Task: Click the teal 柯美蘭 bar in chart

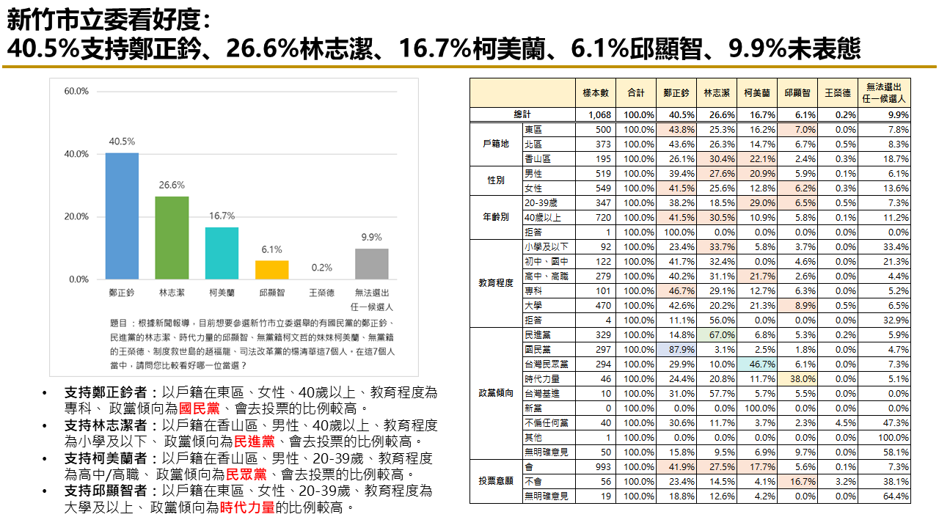Action: click(x=222, y=253)
